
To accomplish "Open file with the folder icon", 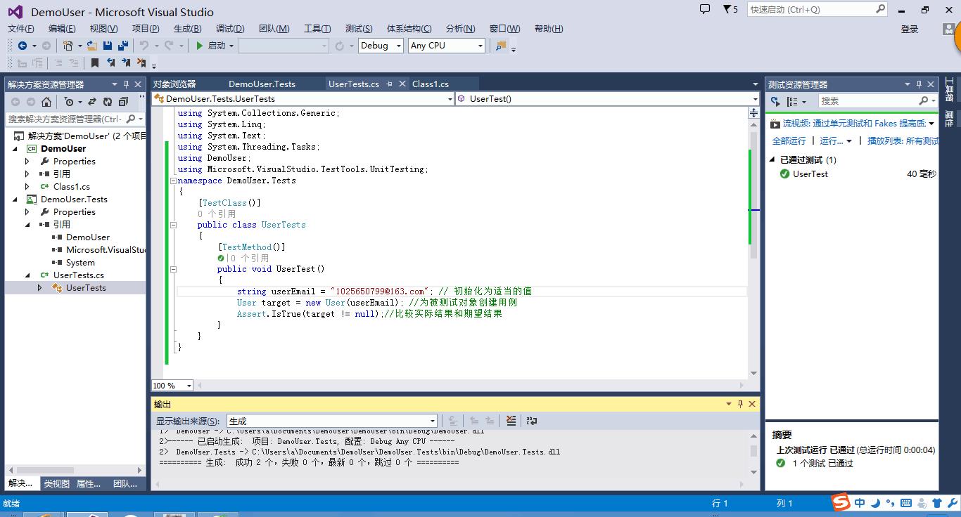I will click(92, 46).
